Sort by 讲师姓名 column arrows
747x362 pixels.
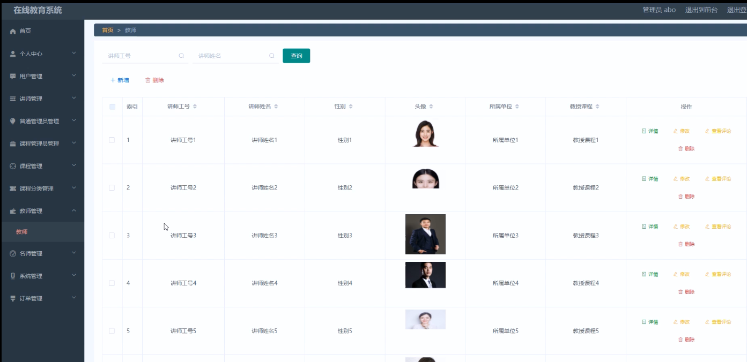[x=276, y=107]
